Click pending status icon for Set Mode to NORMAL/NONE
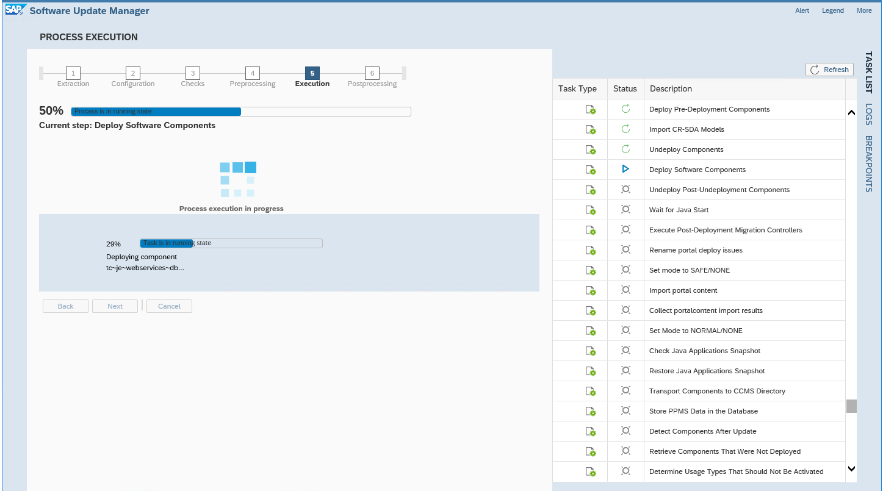This screenshot has width=883, height=491. pyautogui.click(x=625, y=330)
